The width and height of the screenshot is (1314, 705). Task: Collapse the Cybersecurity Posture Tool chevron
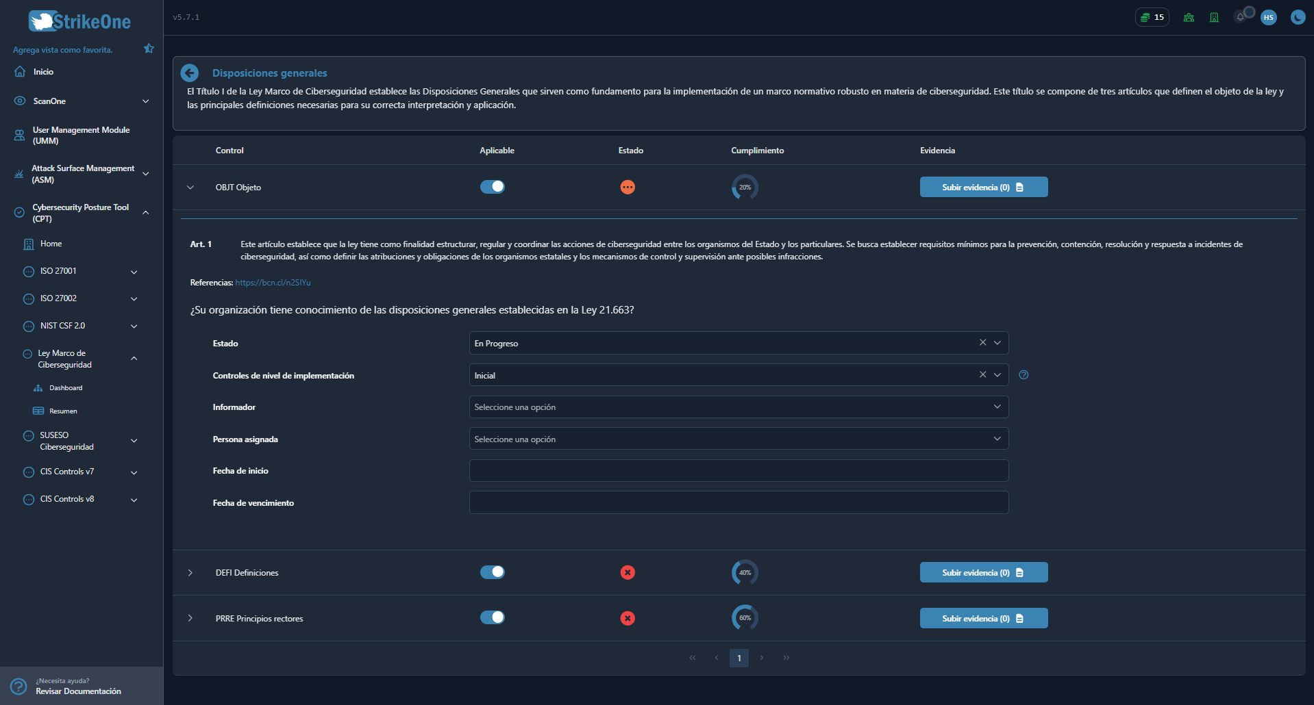coord(145,213)
